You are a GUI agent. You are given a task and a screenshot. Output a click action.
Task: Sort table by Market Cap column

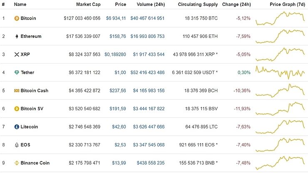[x=88, y=5]
